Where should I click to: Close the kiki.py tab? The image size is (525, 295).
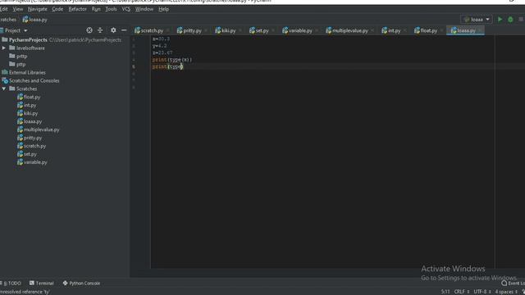pyautogui.click(x=240, y=30)
